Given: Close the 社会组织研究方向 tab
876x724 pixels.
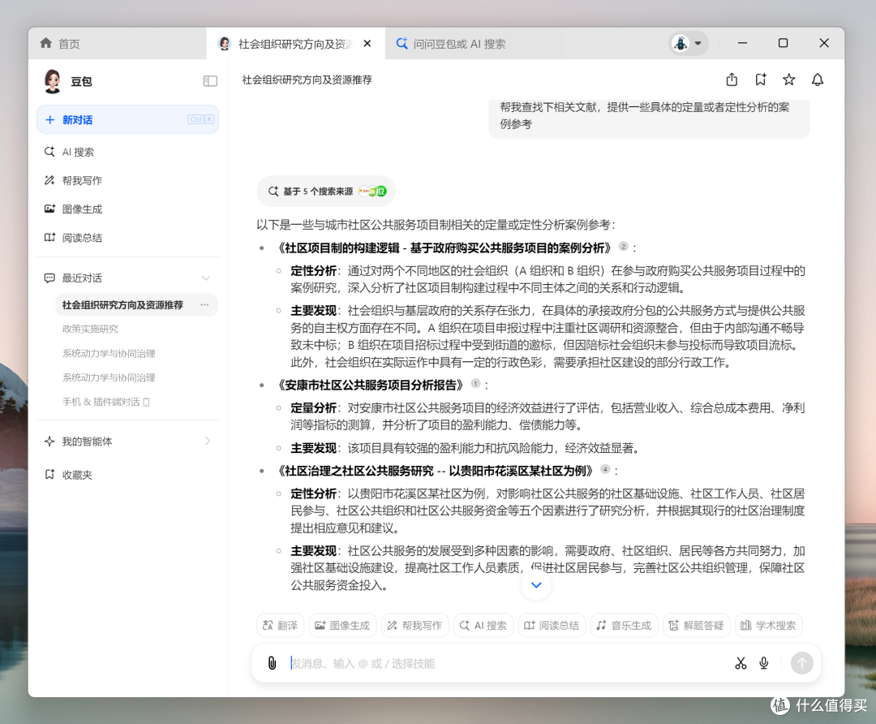Looking at the screenshot, I should click(367, 44).
